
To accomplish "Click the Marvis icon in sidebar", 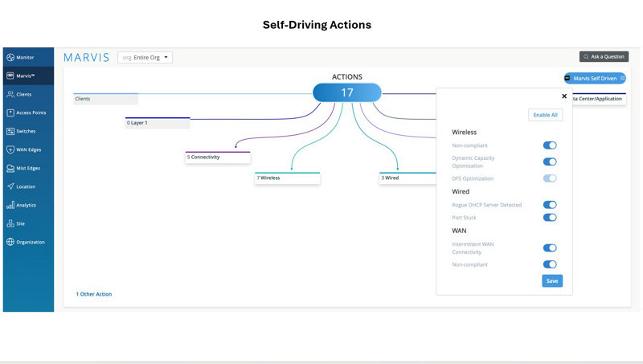I will coord(10,76).
